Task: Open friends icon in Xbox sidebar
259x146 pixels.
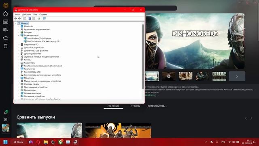Action: pyautogui.click(x=6, y=120)
